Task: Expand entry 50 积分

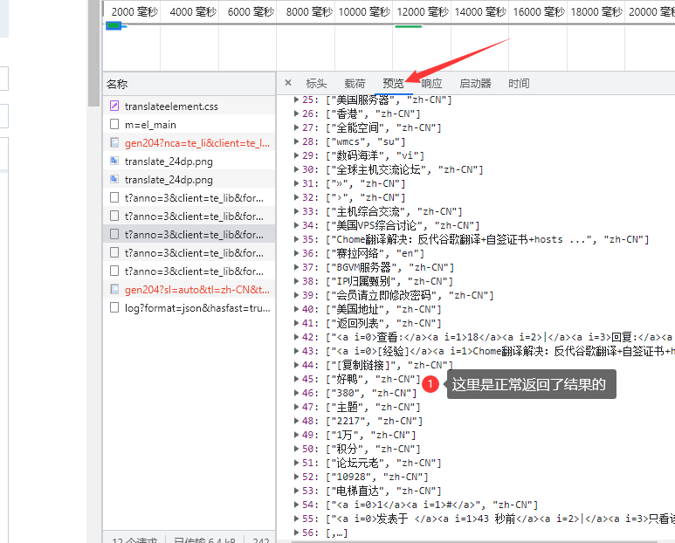Action: click(296, 449)
